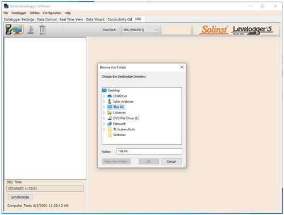The image size is (284, 215).
Task: Open the Configuration menu
Action: coord(52,13)
